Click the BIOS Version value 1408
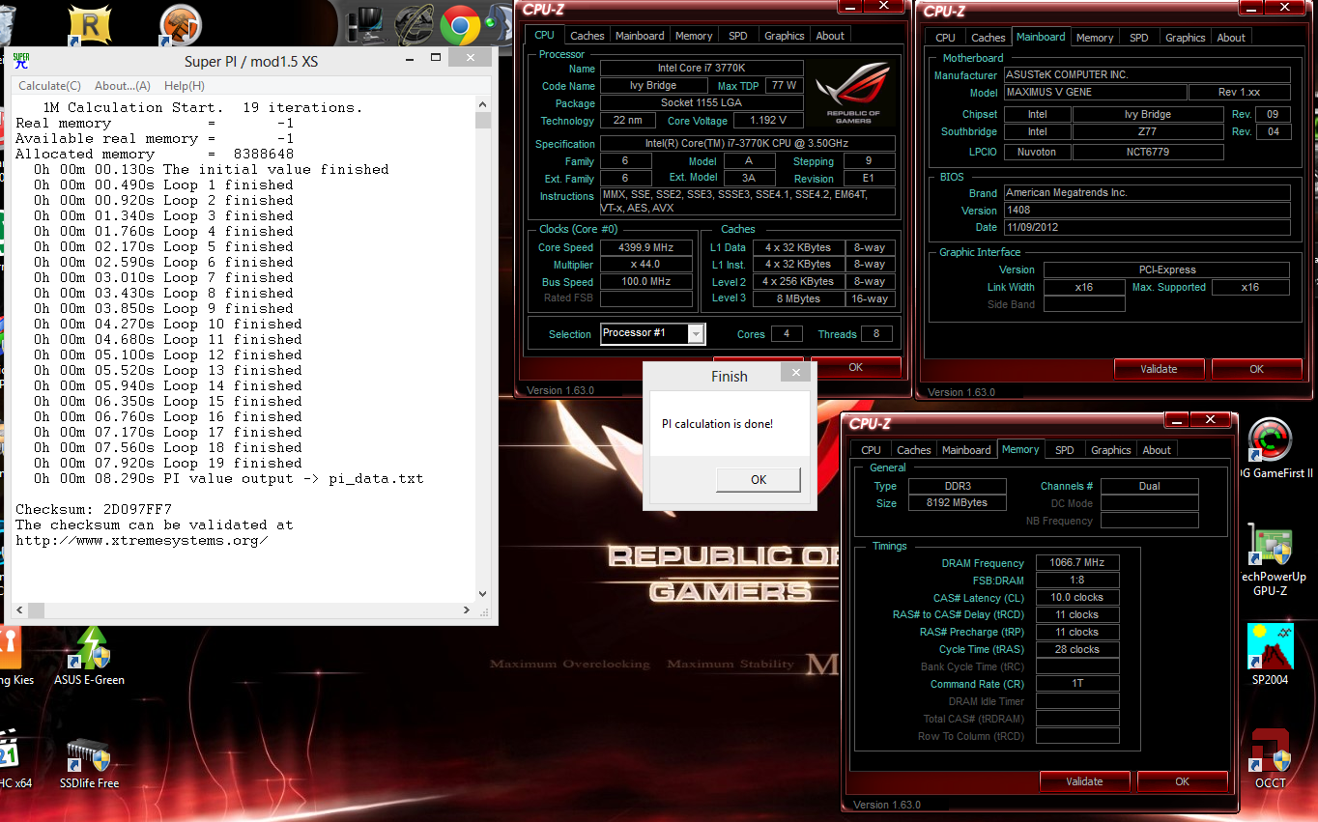1318x822 pixels. pos(1146,210)
